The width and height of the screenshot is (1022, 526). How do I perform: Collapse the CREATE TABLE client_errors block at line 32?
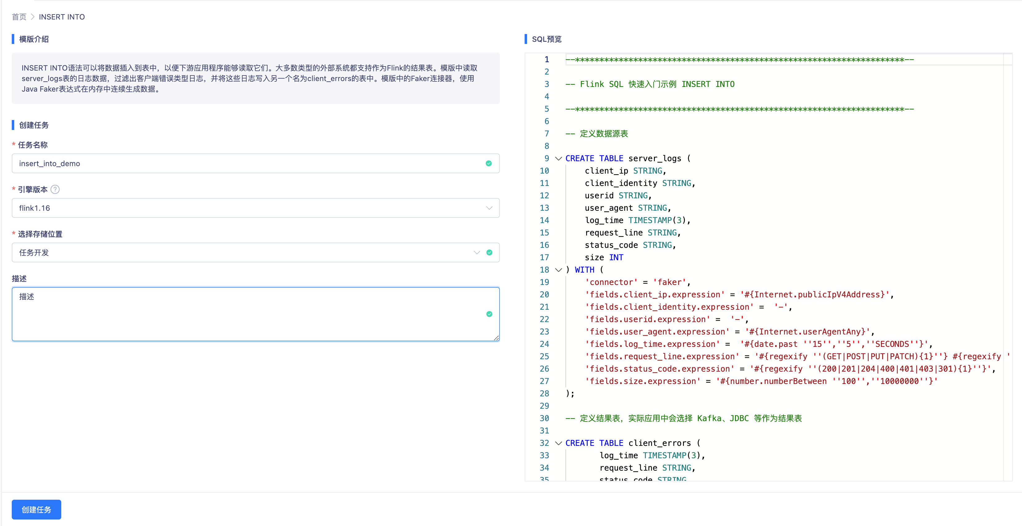pyautogui.click(x=558, y=443)
